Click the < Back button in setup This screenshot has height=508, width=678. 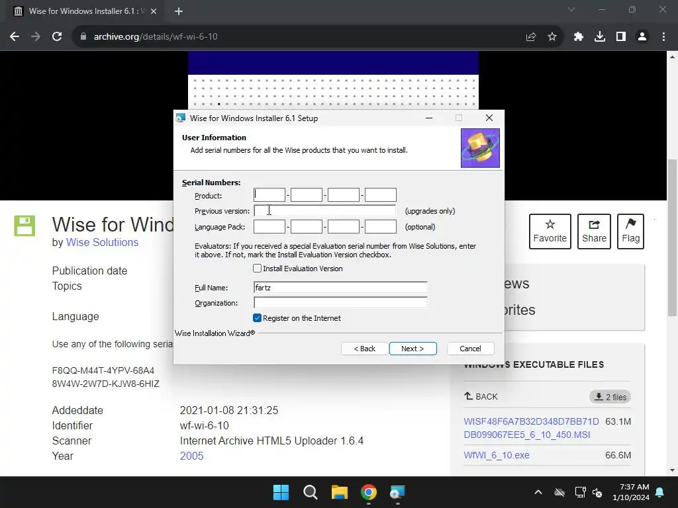pyautogui.click(x=365, y=349)
